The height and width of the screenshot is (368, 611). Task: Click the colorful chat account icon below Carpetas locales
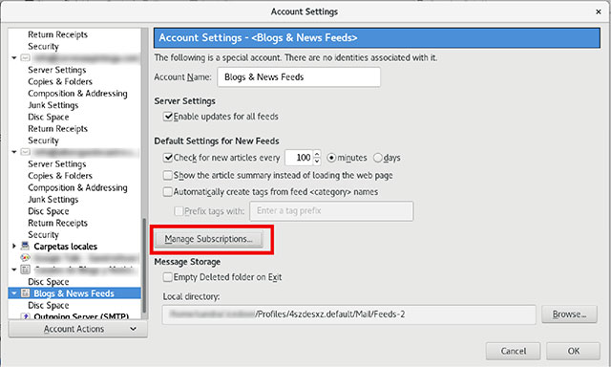[25, 258]
